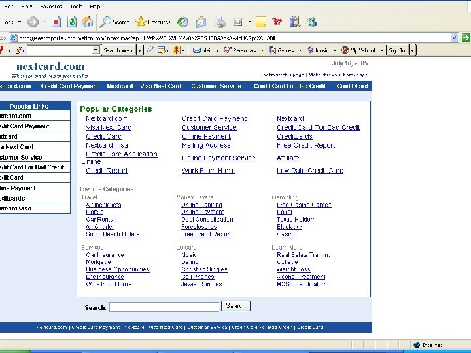Open the Search Web options dropdown
This screenshot has width=471, height=353.
click(140, 50)
